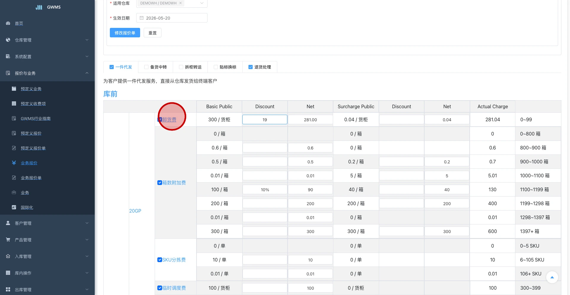The height and width of the screenshot is (295, 570).
Task: Click the 业务报价 yen icon
Action: pyautogui.click(x=14, y=163)
